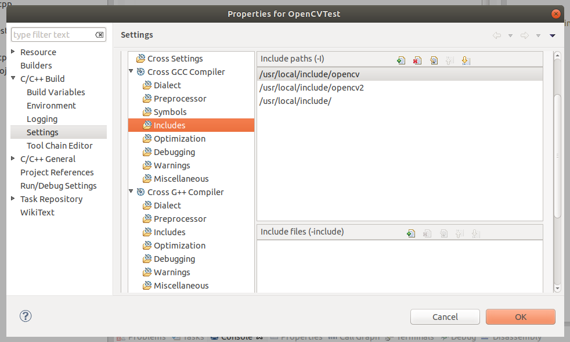Select Debugging under Cross G++ Compiler
Viewport: 570px width, 342px height.
coord(175,259)
